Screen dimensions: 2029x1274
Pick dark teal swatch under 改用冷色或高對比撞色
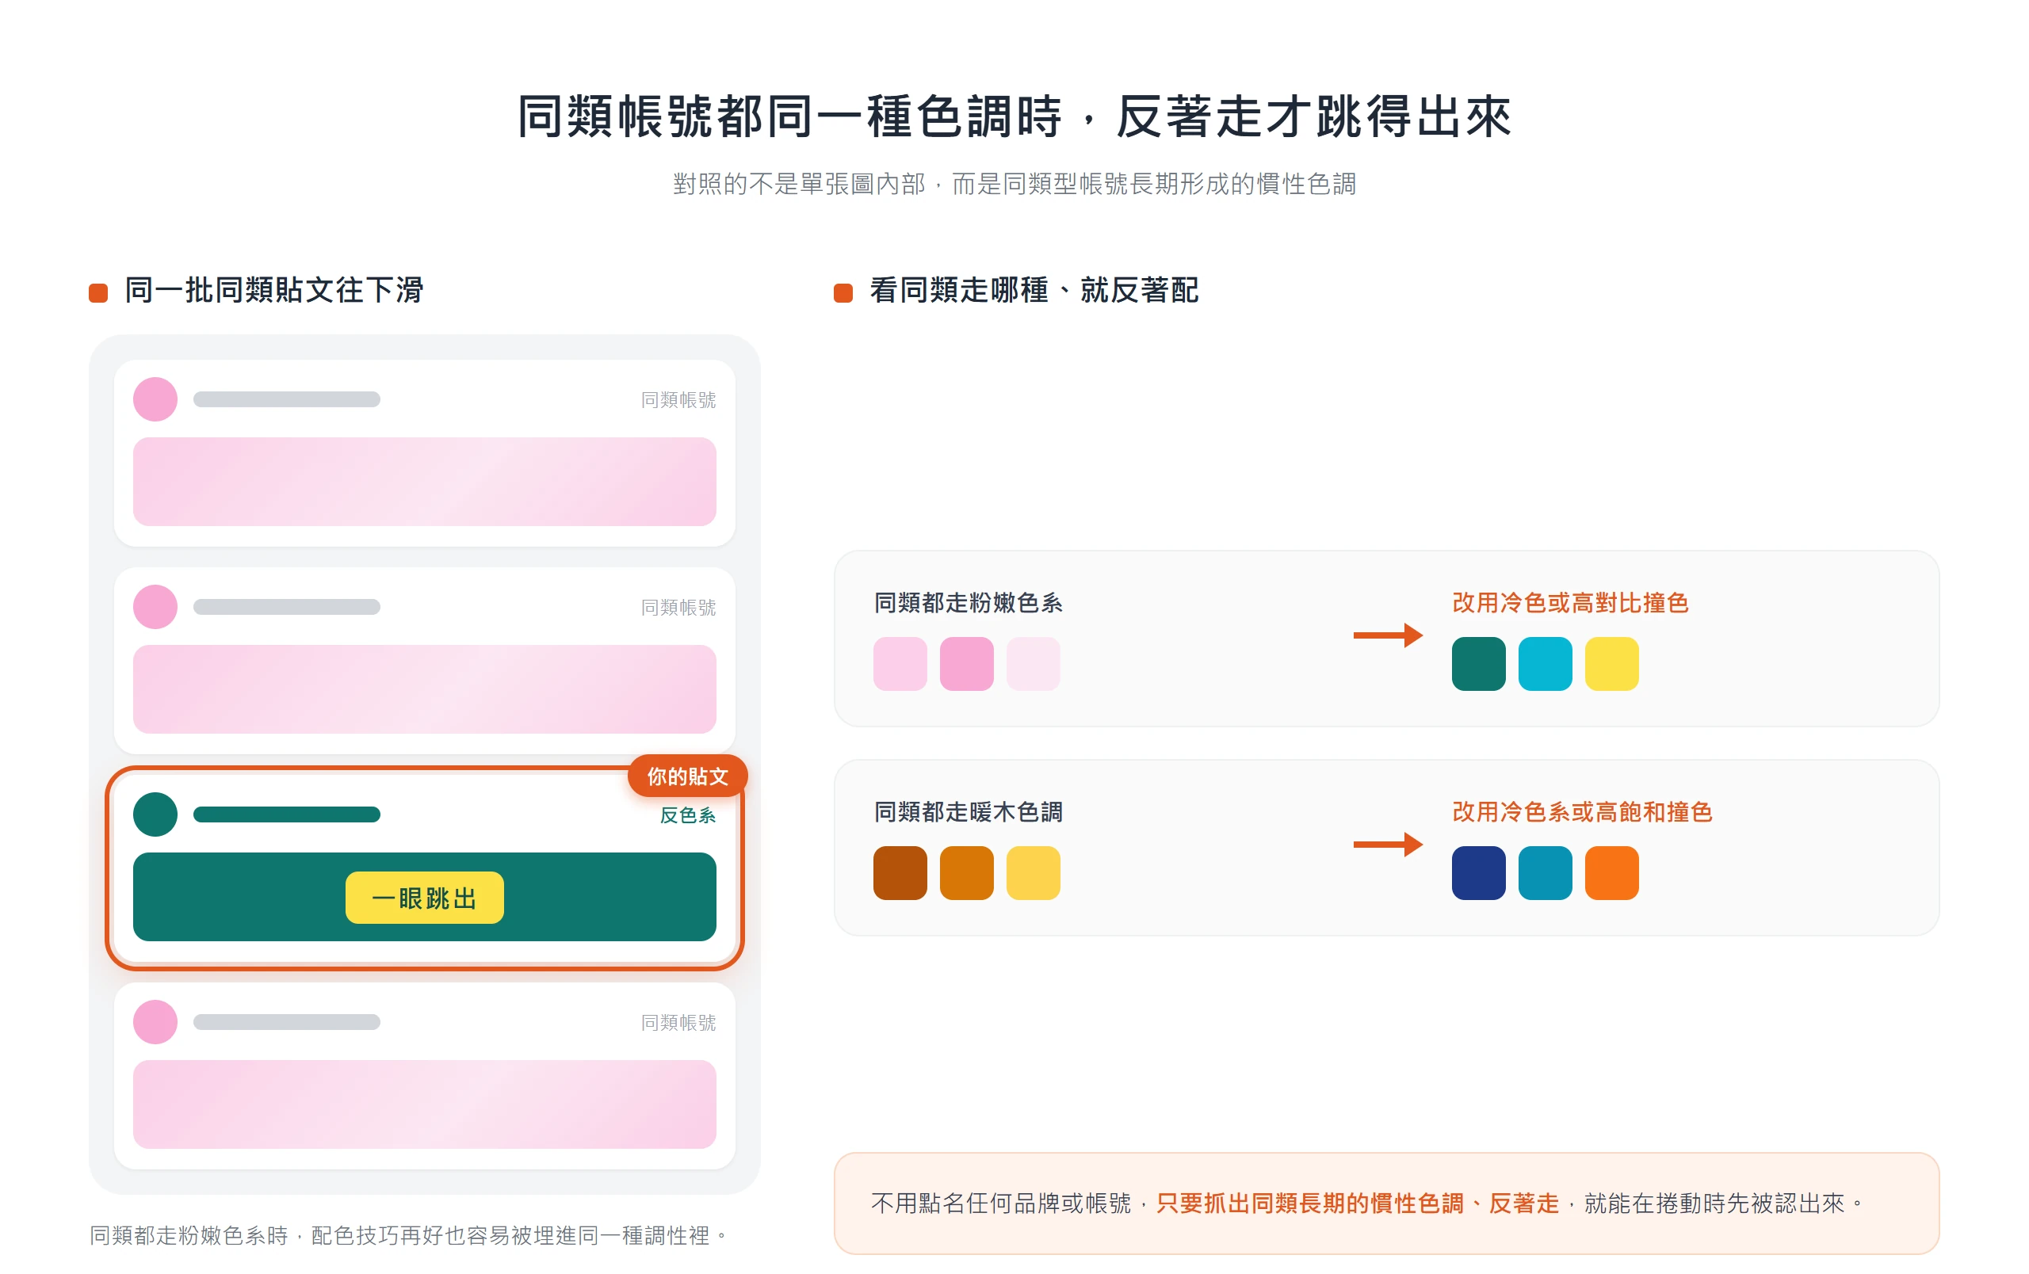(x=1479, y=665)
